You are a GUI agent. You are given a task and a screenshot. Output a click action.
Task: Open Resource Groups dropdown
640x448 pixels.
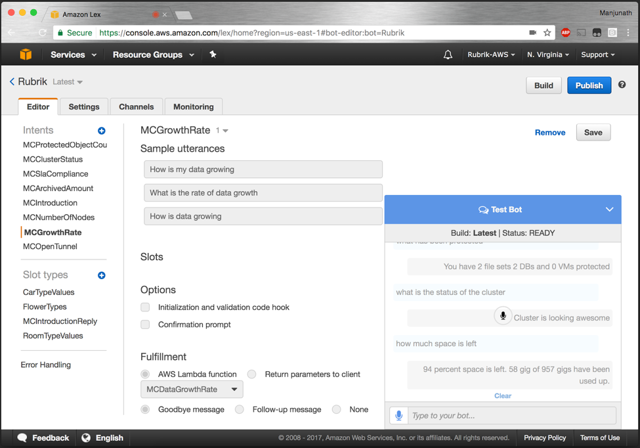coord(154,55)
